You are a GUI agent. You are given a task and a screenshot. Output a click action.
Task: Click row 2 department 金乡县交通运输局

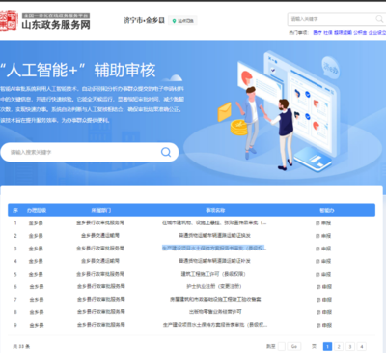coord(100,236)
